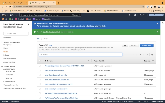Click the IAM breadcrumb link

[x=38, y=39]
